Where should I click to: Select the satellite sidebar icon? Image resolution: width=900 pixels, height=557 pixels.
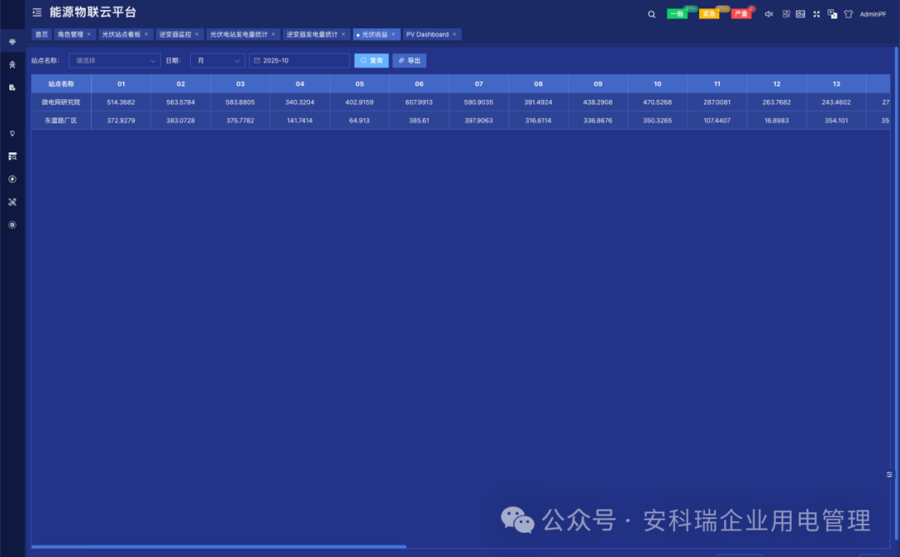pos(12,202)
